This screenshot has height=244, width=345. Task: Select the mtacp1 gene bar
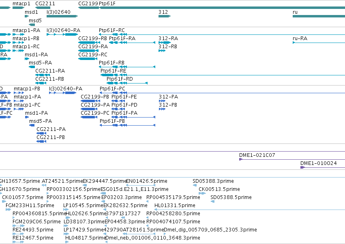[19, 8]
